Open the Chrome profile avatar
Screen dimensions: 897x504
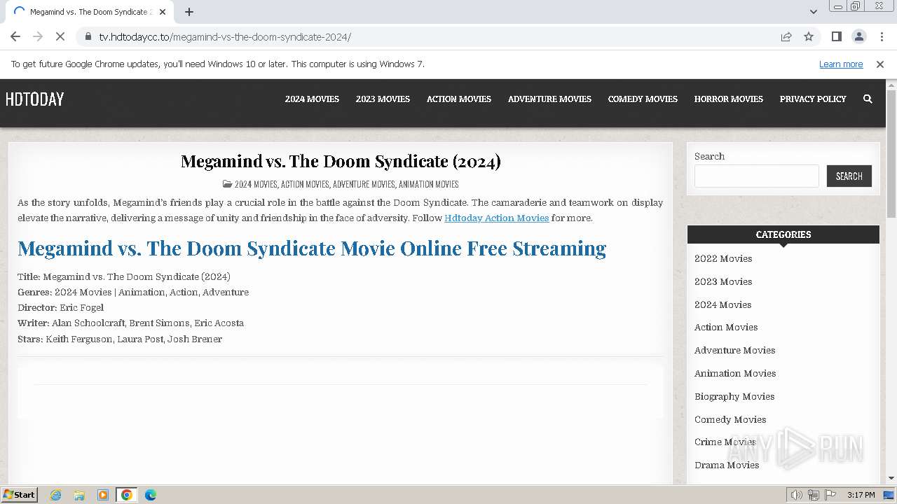(858, 36)
